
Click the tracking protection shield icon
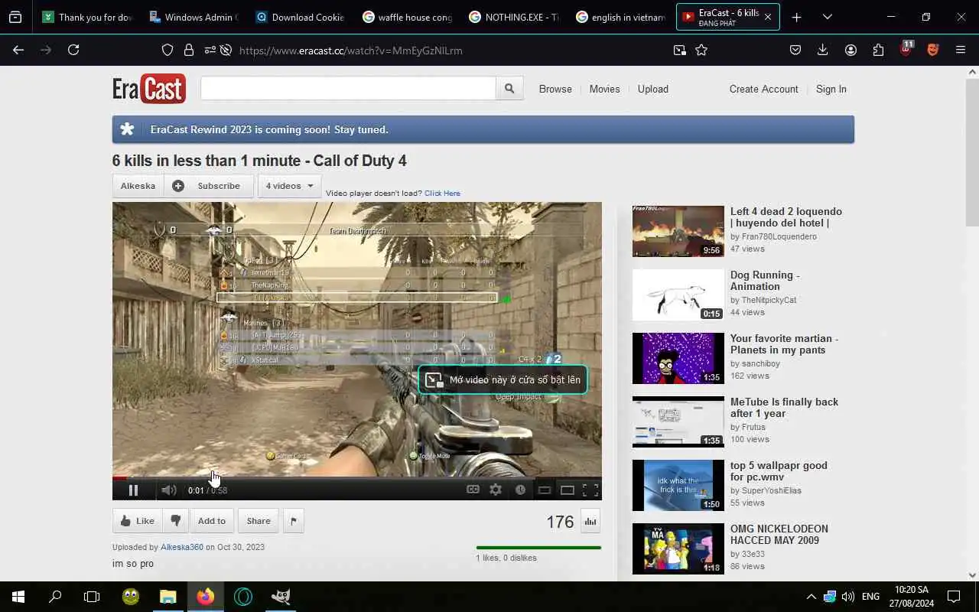point(168,50)
